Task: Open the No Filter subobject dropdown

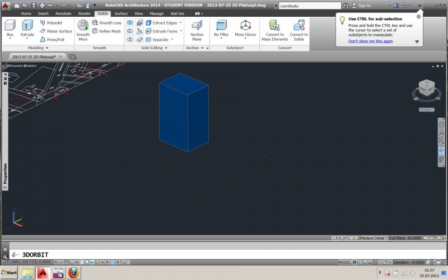Action: [x=221, y=38]
